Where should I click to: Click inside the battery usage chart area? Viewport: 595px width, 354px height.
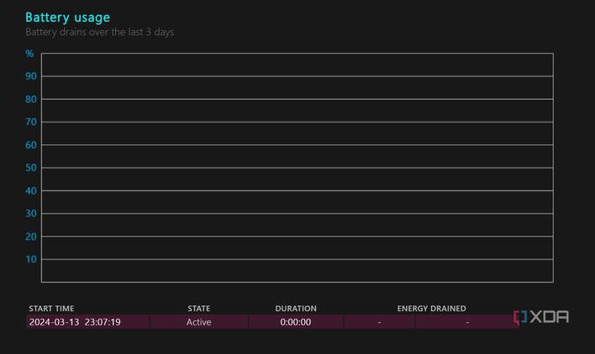click(x=297, y=168)
